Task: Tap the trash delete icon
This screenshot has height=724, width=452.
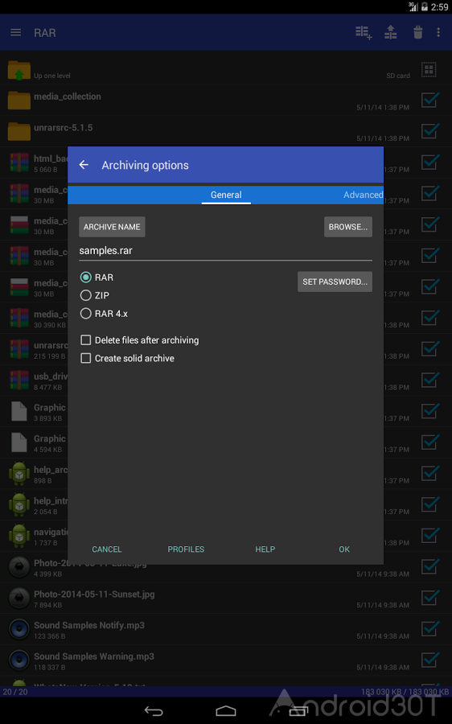Action: (418, 32)
